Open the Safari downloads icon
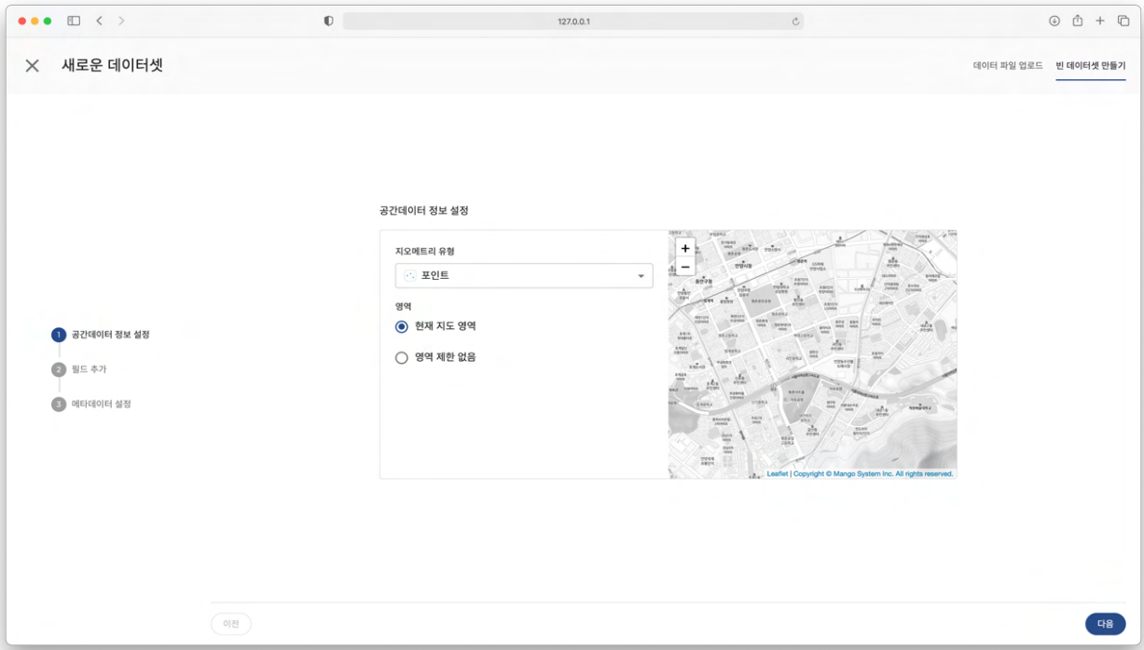Image resolution: width=1144 pixels, height=650 pixels. [1054, 21]
